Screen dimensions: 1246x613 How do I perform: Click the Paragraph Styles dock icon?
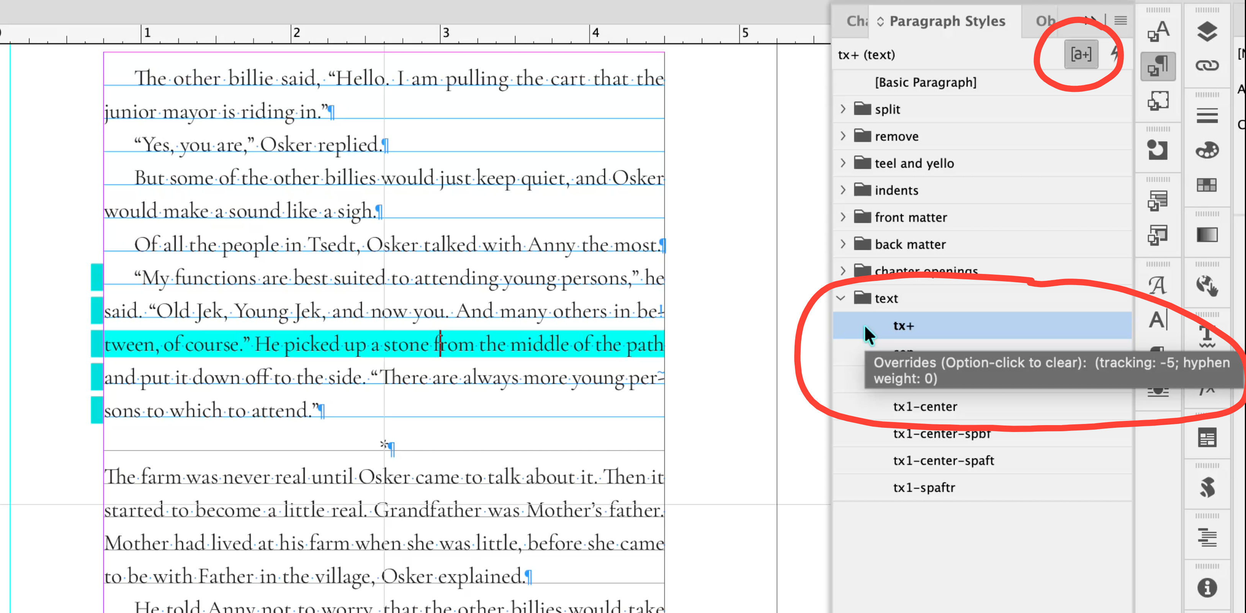point(1158,66)
